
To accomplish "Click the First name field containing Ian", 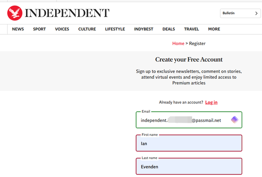I will pyautogui.click(x=189, y=143).
